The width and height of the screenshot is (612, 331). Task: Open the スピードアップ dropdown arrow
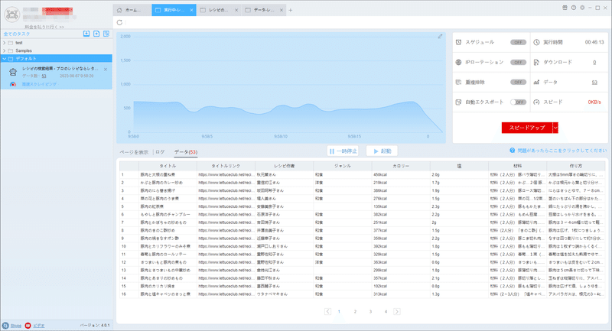[555, 128]
